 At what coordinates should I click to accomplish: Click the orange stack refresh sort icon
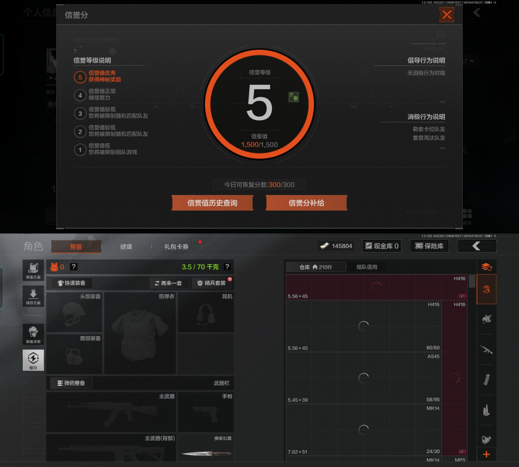click(x=487, y=267)
